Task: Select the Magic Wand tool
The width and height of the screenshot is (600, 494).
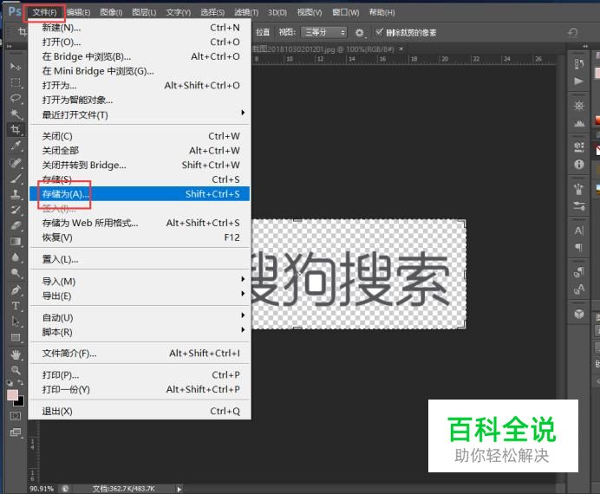Action: [16, 114]
